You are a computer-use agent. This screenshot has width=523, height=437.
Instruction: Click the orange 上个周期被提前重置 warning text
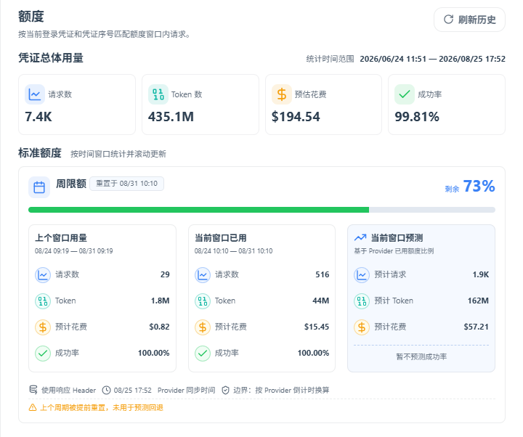102,408
